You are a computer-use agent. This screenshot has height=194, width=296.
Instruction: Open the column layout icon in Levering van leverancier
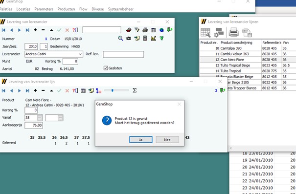[154, 30]
